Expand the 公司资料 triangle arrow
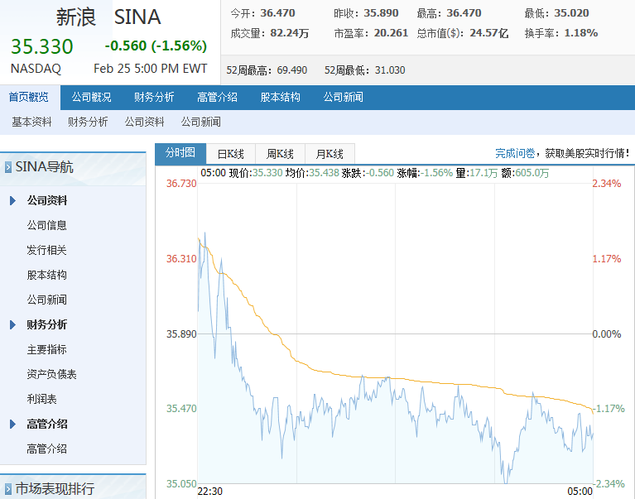 tap(12, 200)
